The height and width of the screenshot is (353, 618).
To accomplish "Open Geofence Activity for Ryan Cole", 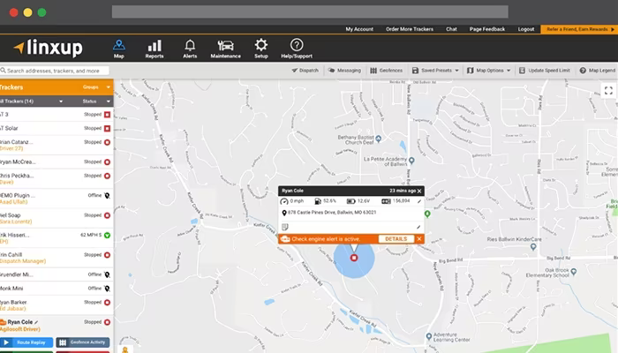I will [x=83, y=342].
